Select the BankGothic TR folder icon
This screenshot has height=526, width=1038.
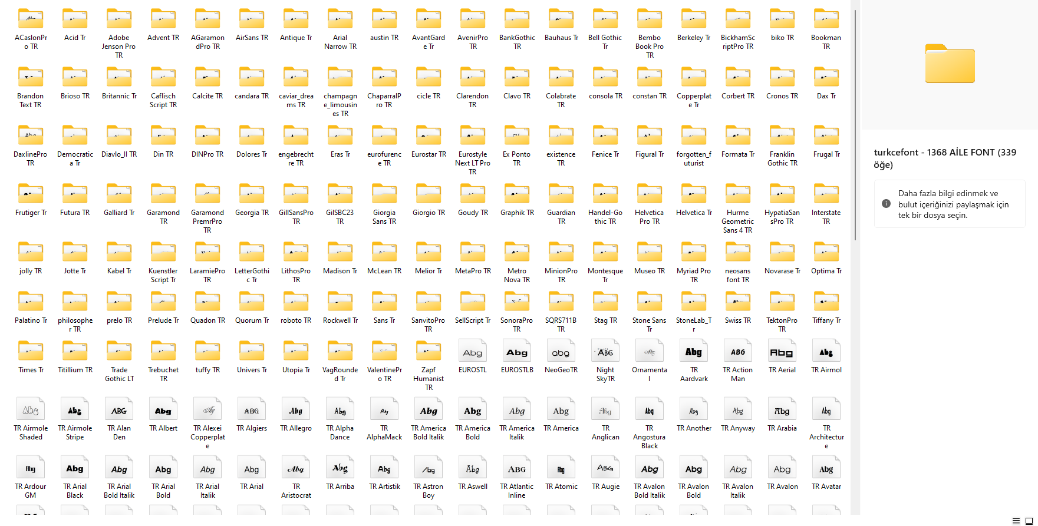click(517, 19)
